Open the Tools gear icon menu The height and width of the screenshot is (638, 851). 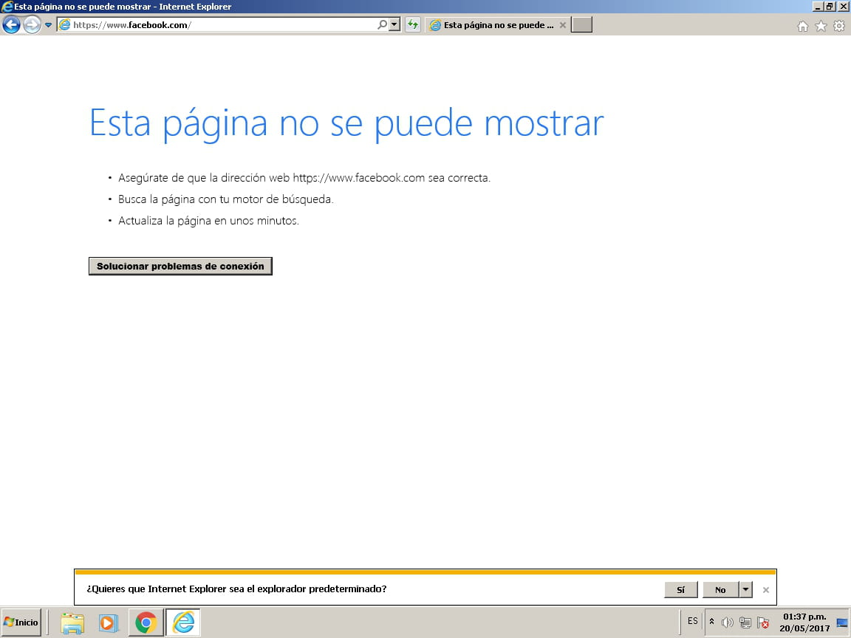coord(839,26)
